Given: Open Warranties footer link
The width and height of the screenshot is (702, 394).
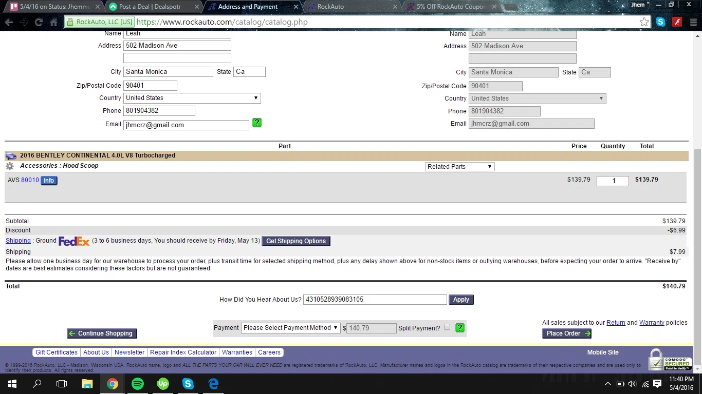Looking at the screenshot, I should (x=237, y=352).
